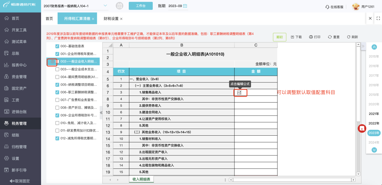
Task: Expand the right year panel double arrow
Action: tap(363, 46)
